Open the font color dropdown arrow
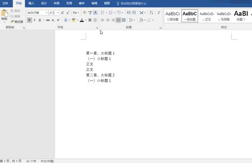252x163 pixels. click(86, 20)
